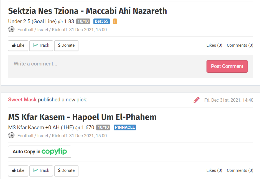Click the Bet365 bookmaker badge
The image size is (260, 179).
(x=101, y=21)
